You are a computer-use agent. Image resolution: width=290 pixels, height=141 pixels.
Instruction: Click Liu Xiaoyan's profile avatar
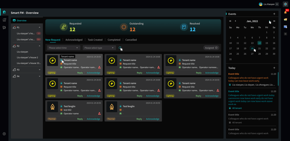click(261, 4)
